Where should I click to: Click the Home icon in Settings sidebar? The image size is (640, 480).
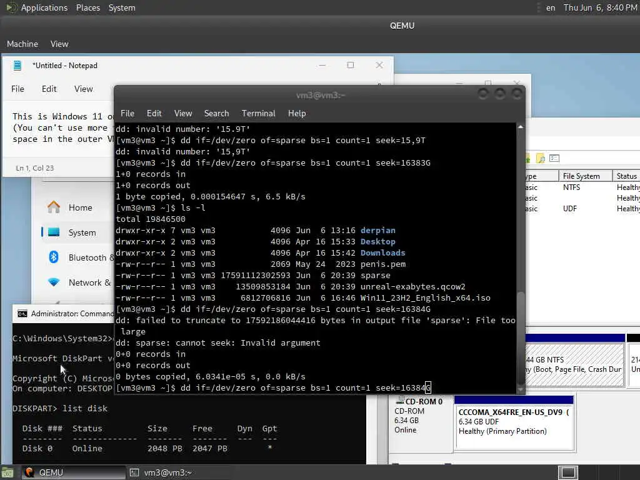[54, 207]
